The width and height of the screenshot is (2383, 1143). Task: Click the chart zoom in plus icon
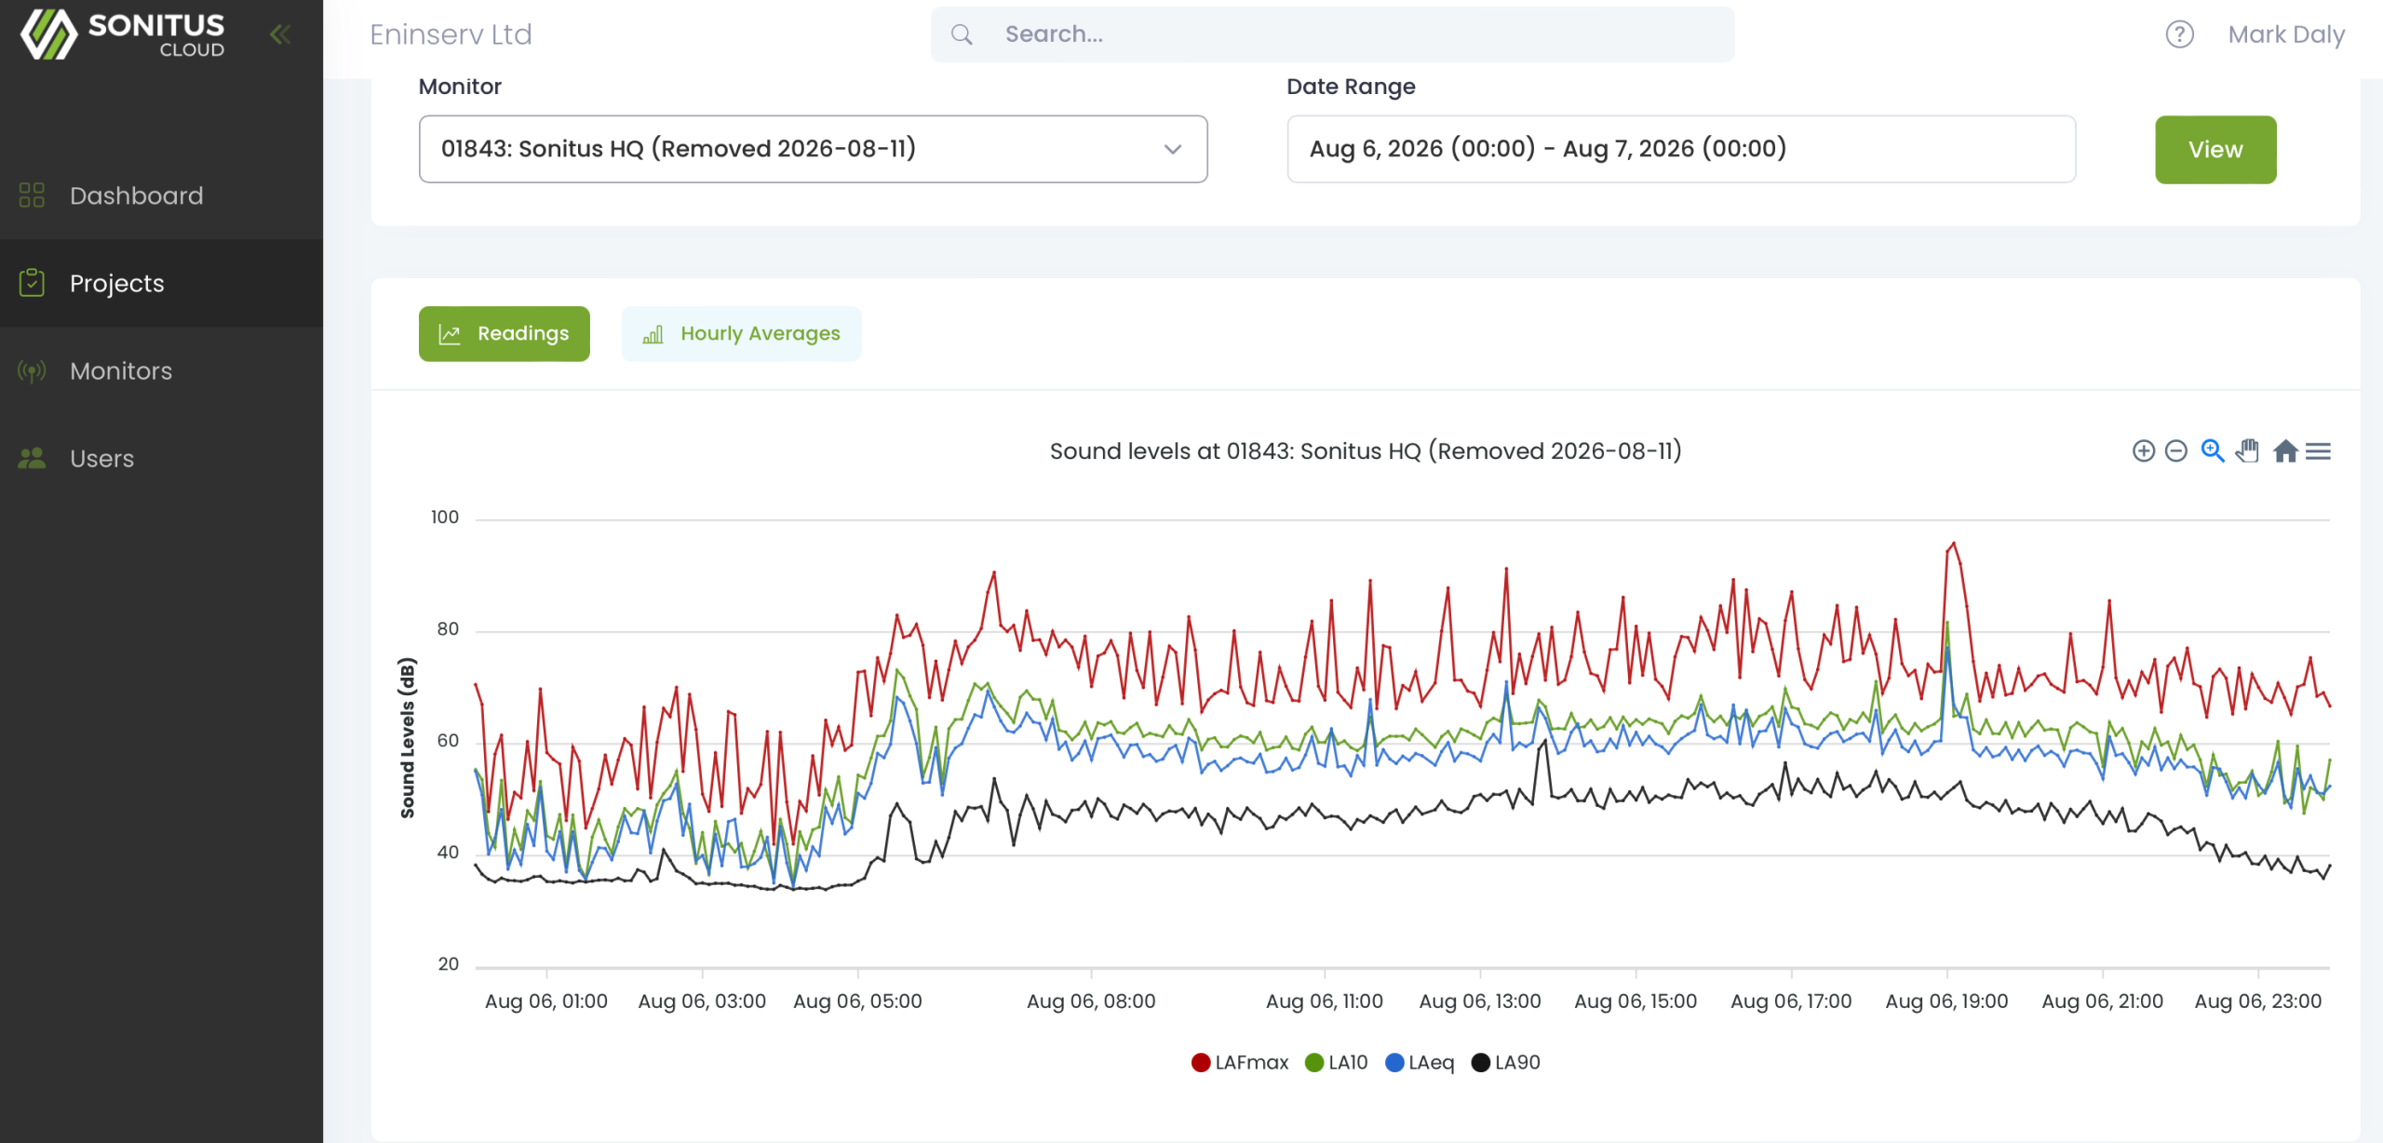coord(2143,451)
